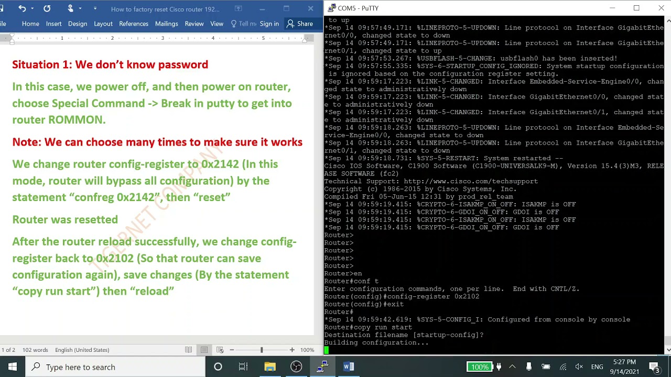Click the zoom in plus button

click(292, 350)
